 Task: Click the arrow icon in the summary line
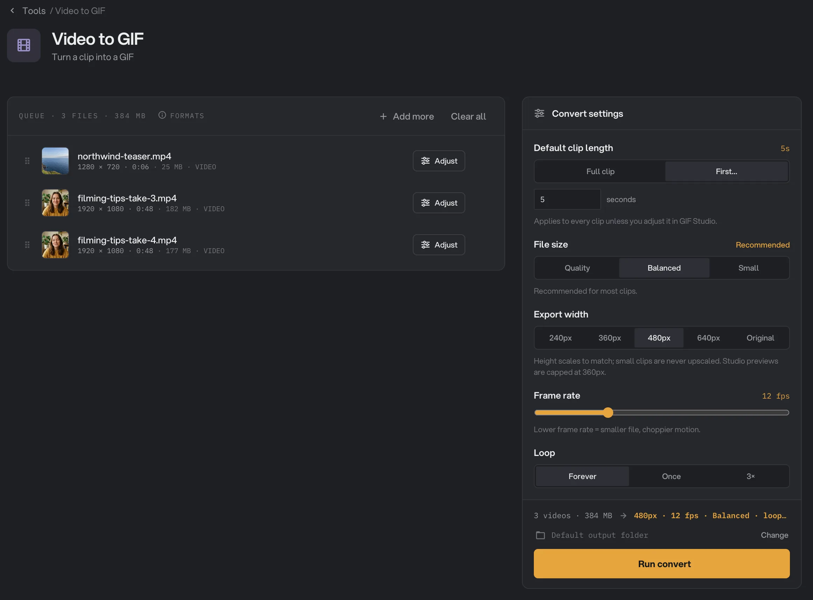point(623,516)
